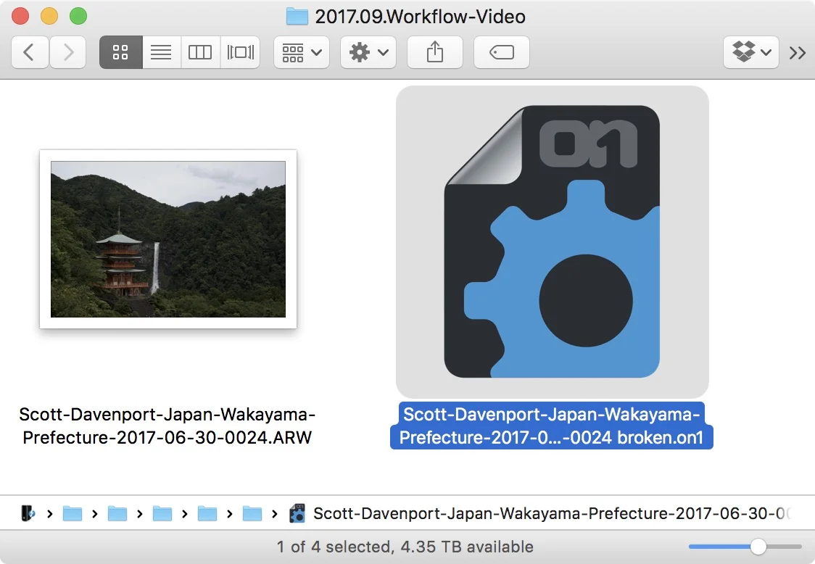Click the folder icon in title bar
Screen dimensions: 815x564
297,16
